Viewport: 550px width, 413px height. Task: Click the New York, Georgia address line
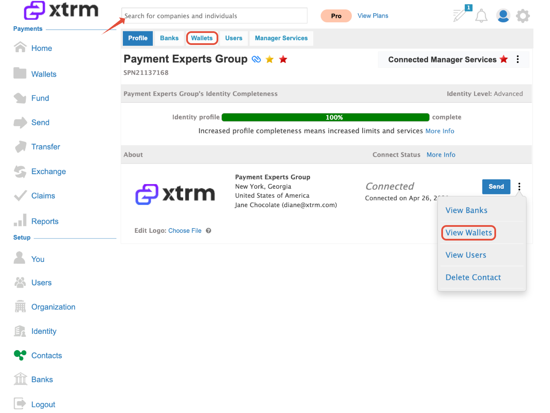tap(263, 187)
